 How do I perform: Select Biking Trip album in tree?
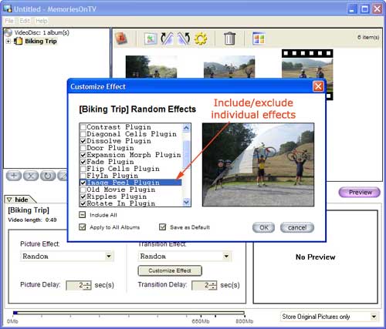[41, 41]
